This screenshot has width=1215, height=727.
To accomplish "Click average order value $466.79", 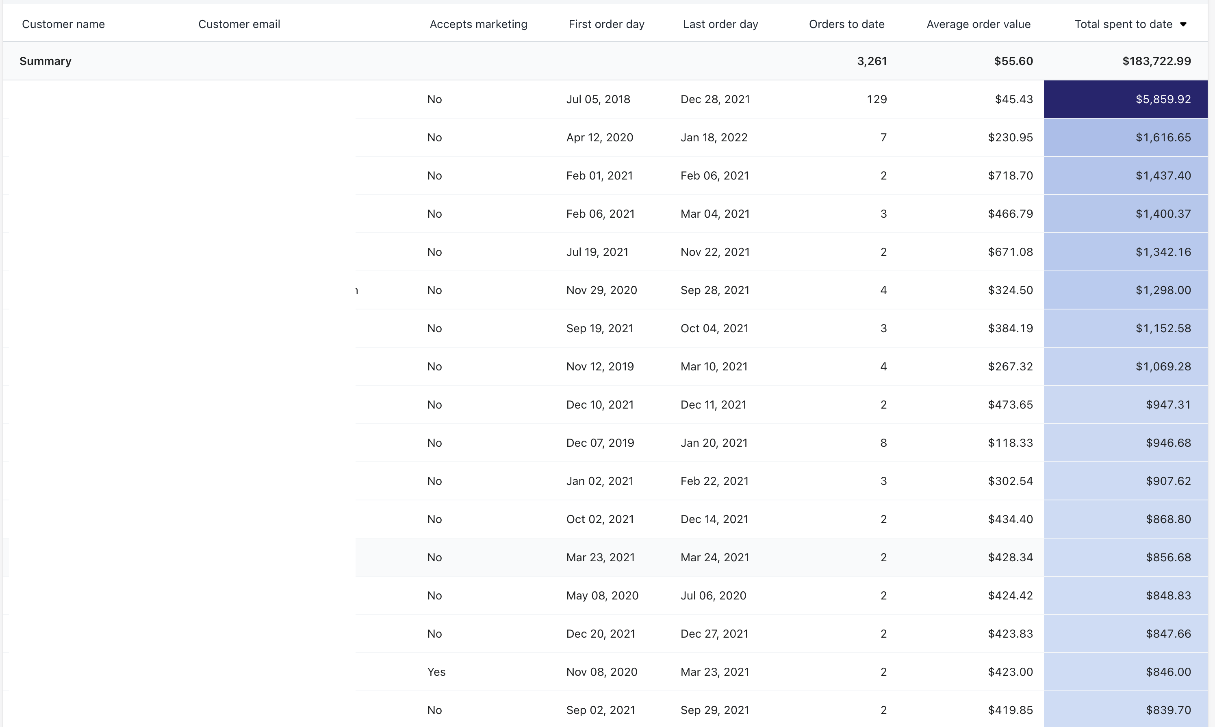I will click(x=1010, y=214).
